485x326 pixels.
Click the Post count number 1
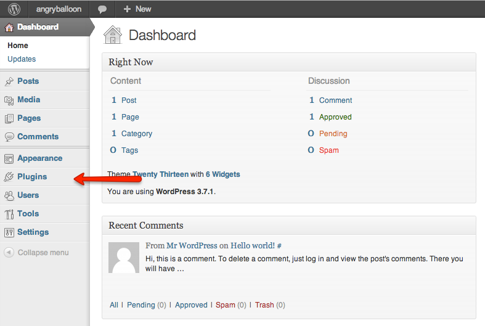click(x=114, y=100)
